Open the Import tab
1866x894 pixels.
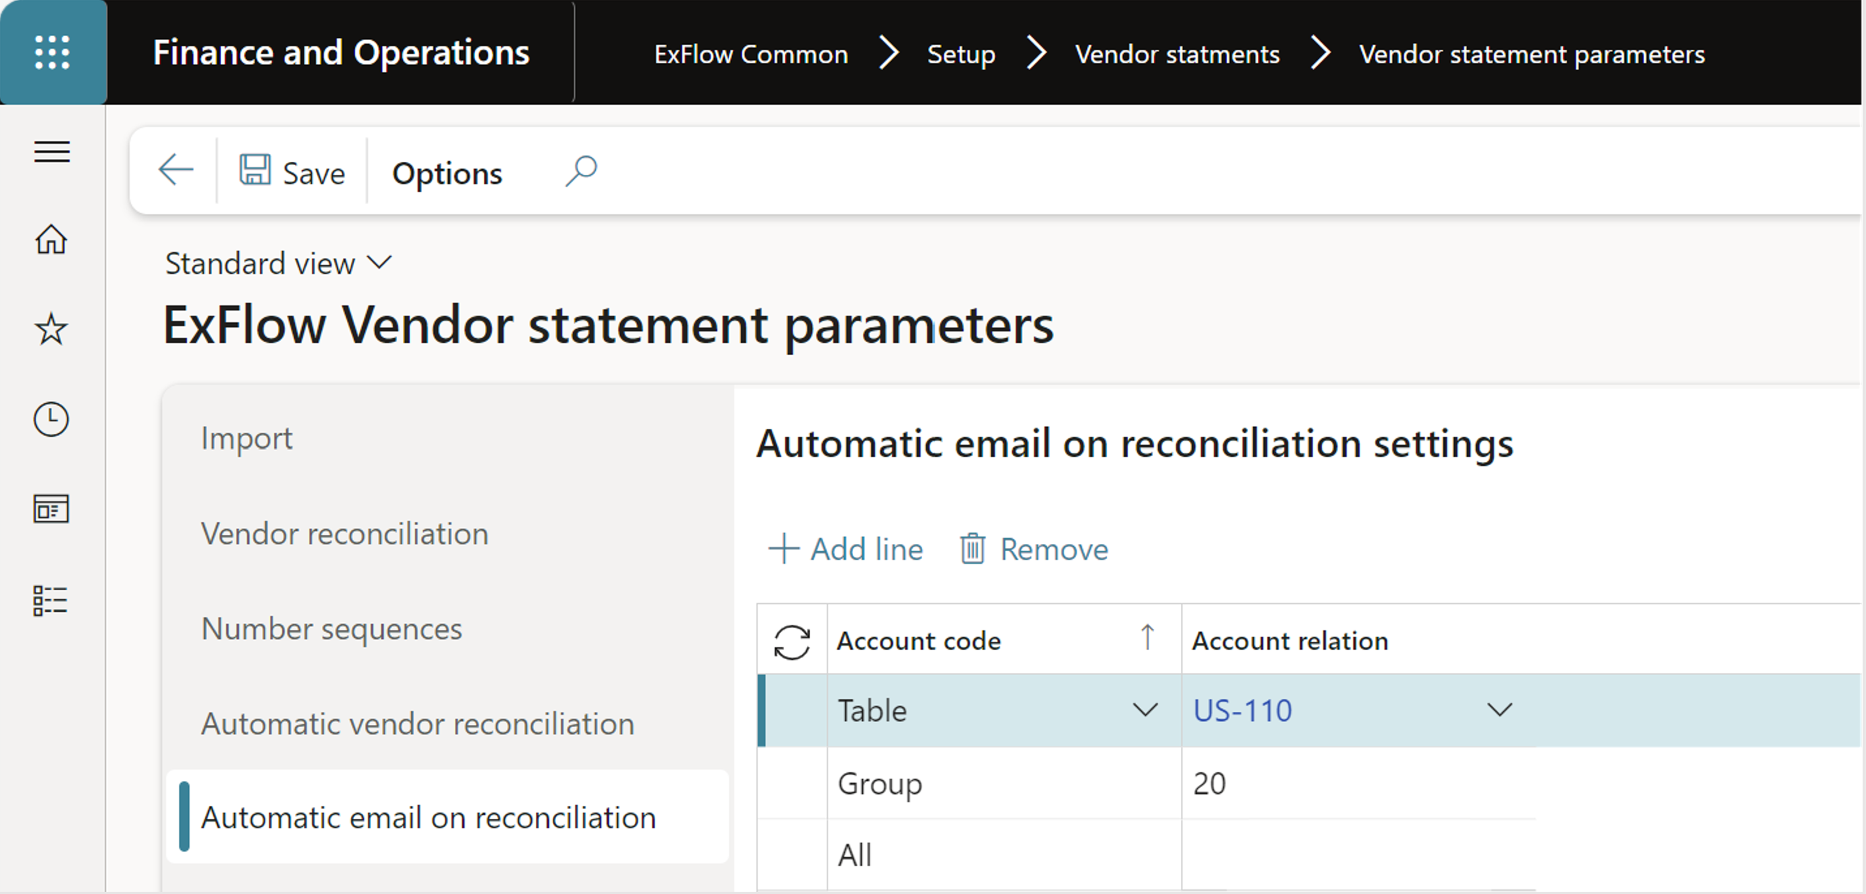click(x=246, y=438)
